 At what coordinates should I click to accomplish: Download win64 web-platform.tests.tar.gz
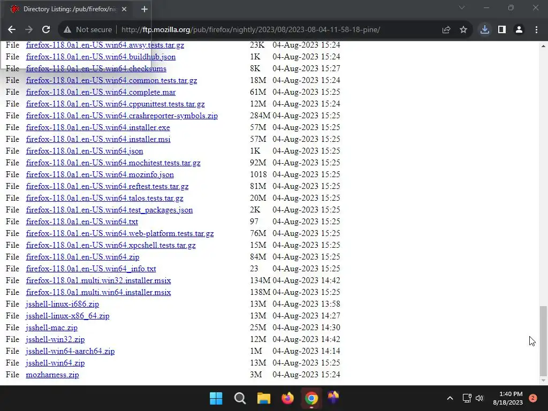pyautogui.click(x=120, y=233)
